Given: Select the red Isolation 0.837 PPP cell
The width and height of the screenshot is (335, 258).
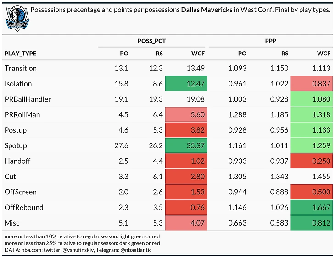Looking at the screenshot, I should click(x=312, y=84).
